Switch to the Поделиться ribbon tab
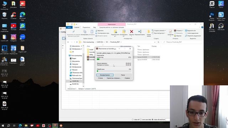228x128 pixels. click(86, 27)
